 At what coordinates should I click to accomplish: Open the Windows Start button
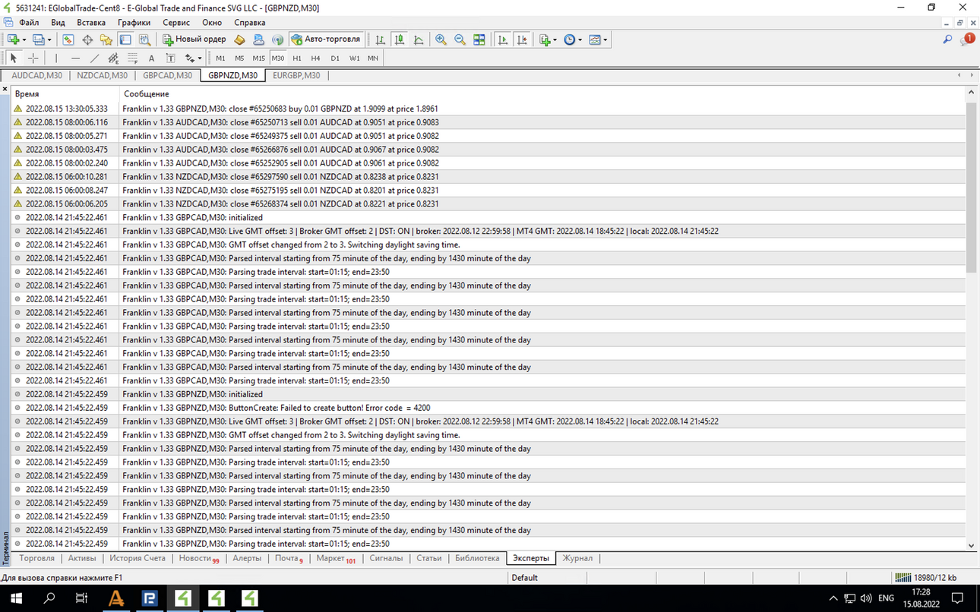pyautogui.click(x=16, y=598)
